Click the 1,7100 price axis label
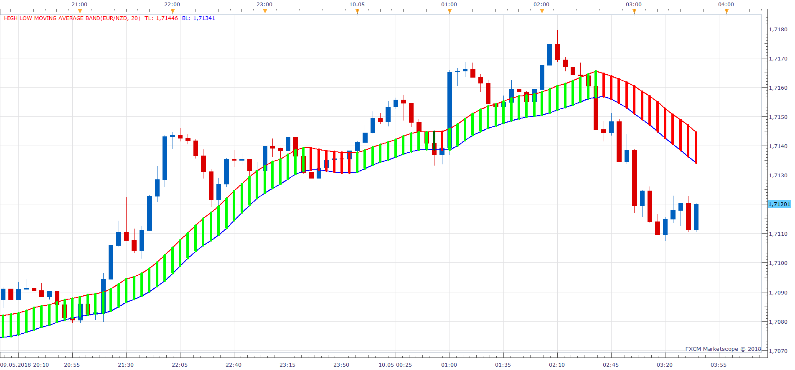The image size is (795, 370). 778,263
